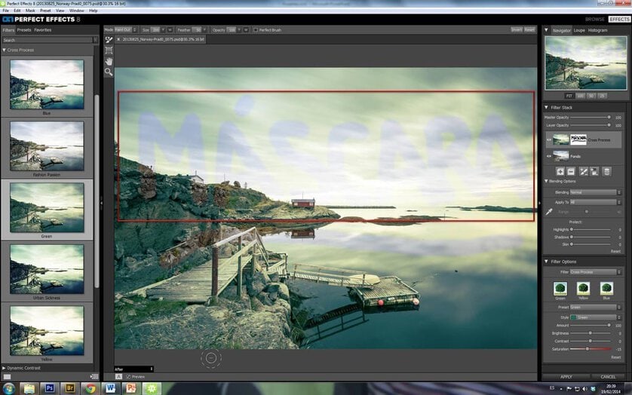Screen dimensions: 632x395
Task: Collapse the Cross Process filter category
Action: (4, 50)
